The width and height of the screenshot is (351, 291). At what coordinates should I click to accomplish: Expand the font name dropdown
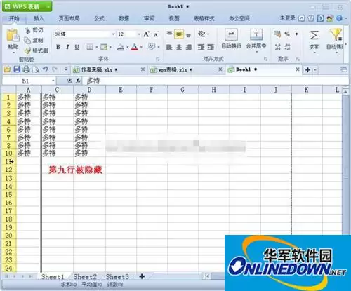113,34
